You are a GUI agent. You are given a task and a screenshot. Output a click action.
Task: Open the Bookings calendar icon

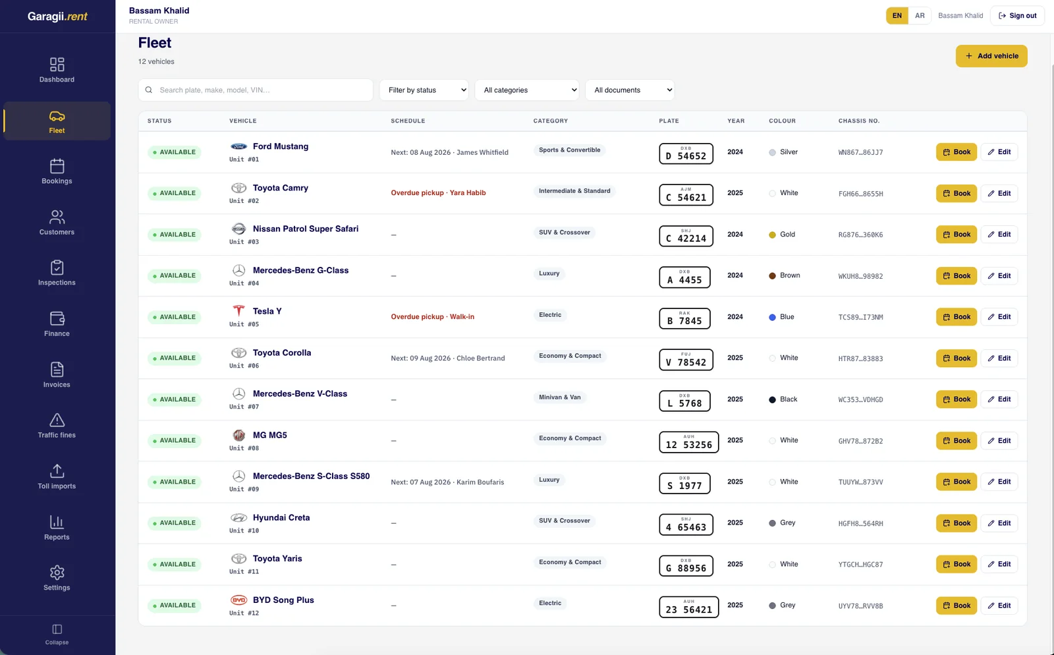[57, 166]
